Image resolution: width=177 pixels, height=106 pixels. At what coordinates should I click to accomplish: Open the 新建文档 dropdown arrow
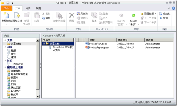(x=7, y=24)
